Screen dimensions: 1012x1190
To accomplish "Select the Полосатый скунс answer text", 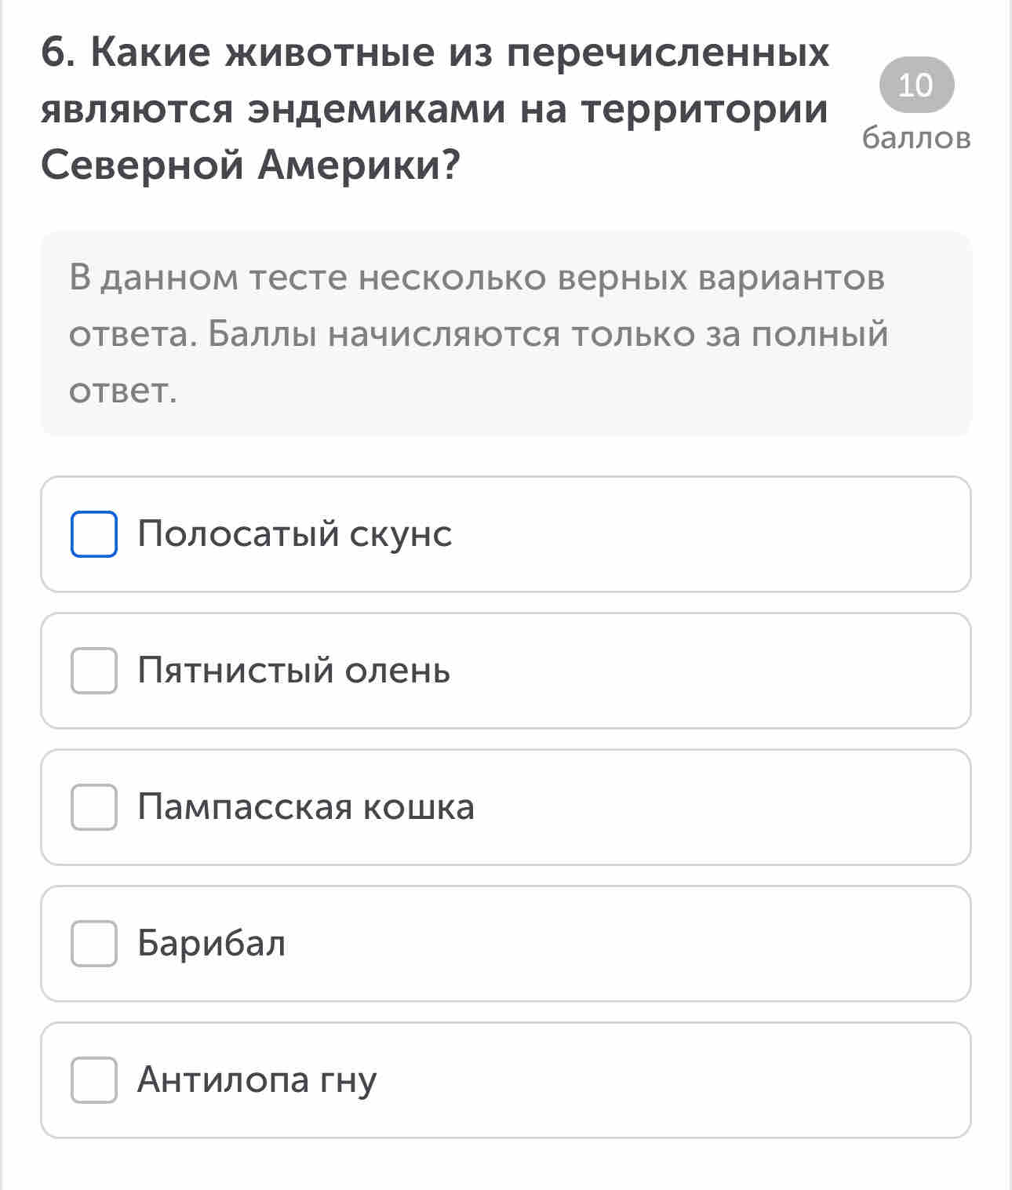I will 294,534.
